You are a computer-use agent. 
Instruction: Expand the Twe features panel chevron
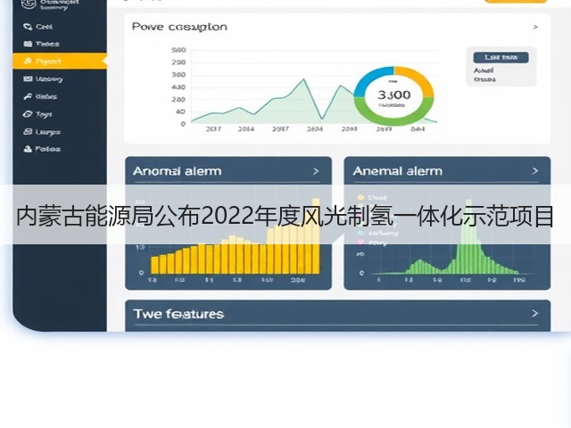(535, 313)
